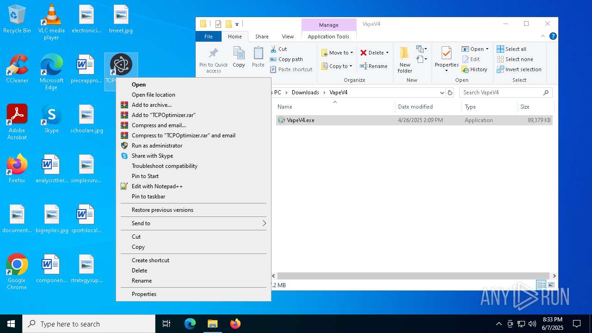Click the Downloads breadcrumb in address bar
Image resolution: width=592 pixels, height=333 pixels.
(305, 92)
